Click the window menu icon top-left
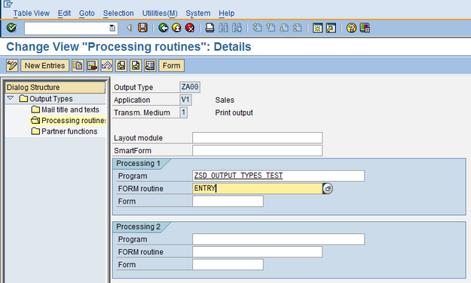Image resolution: width=471 pixels, height=283 pixels. coord(8,4)
